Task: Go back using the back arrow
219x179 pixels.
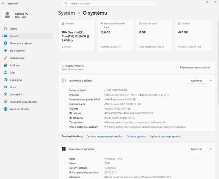Action: [x=3, y=4]
